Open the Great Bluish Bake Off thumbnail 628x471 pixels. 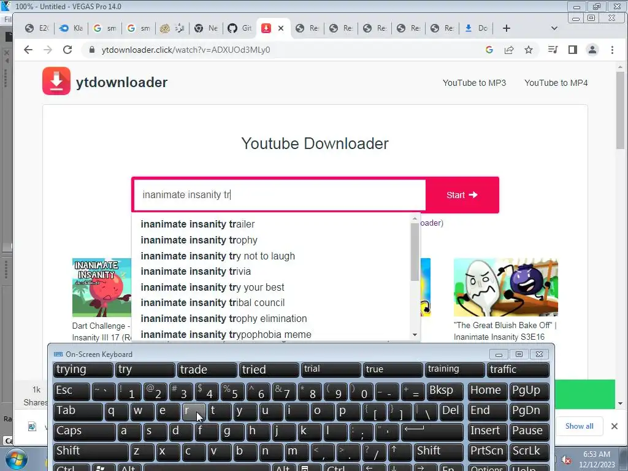(505, 287)
